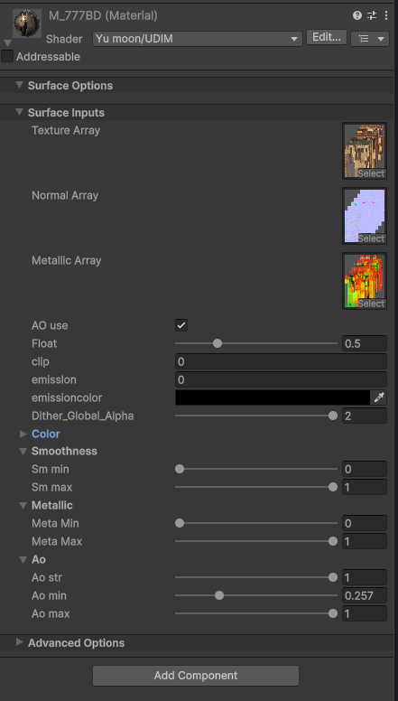This screenshot has width=398, height=701.
Task: Select the Normal Array texture slot
Action: coord(365,216)
